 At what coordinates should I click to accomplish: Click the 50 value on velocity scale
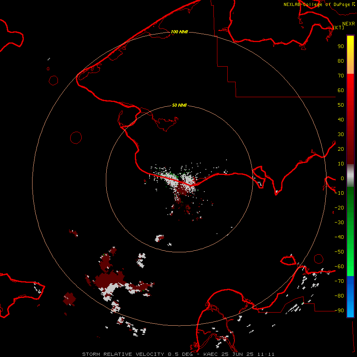pyautogui.click(x=341, y=105)
